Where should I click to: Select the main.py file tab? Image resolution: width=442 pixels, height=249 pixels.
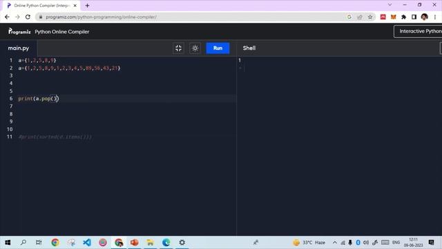[x=19, y=48]
